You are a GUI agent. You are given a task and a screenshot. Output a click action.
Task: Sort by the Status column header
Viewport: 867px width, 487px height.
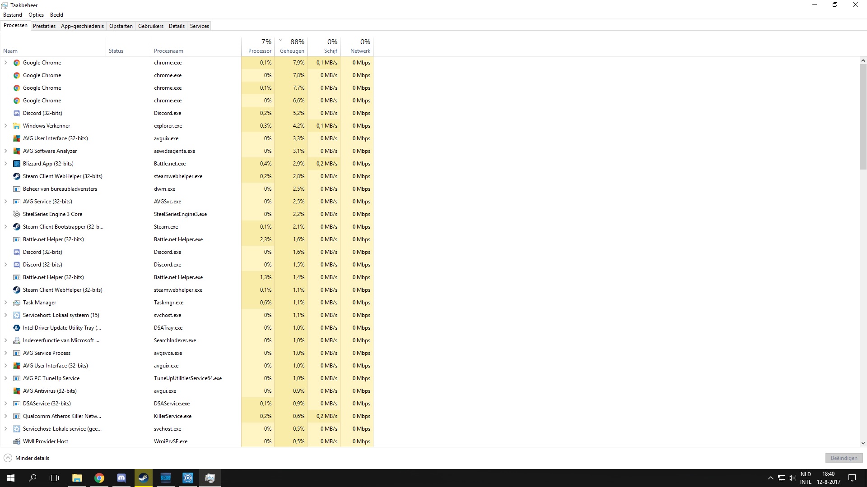(x=128, y=46)
